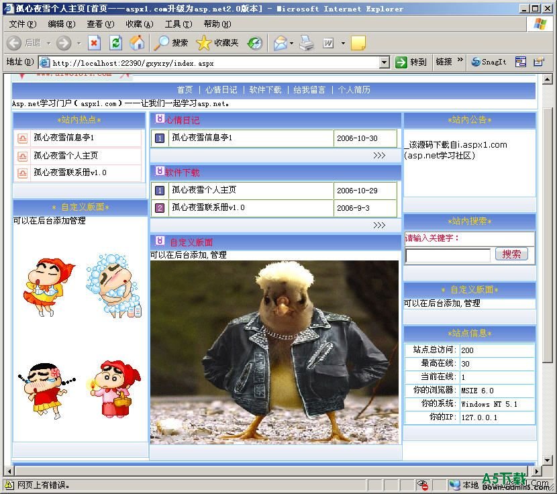Image resolution: width=557 pixels, height=494 pixels.
Task: Click the keyword search input field
Action: [x=448, y=255]
